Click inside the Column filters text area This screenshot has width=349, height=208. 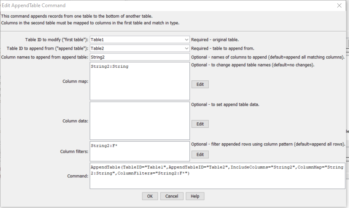tap(139, 151)
